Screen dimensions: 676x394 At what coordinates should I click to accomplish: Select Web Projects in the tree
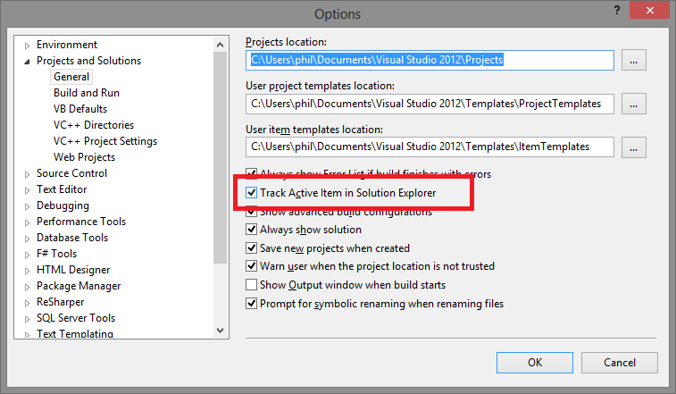(x=84, y=157)
